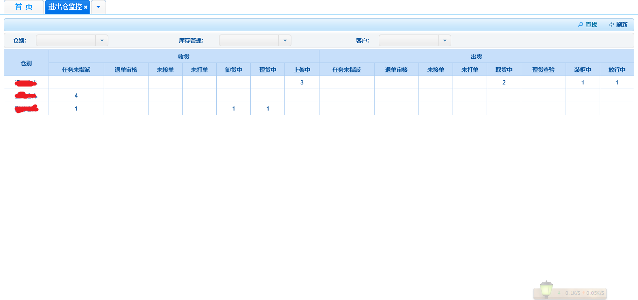
Task: Click in the 客户 input field
Action: [x=409, y=41]
